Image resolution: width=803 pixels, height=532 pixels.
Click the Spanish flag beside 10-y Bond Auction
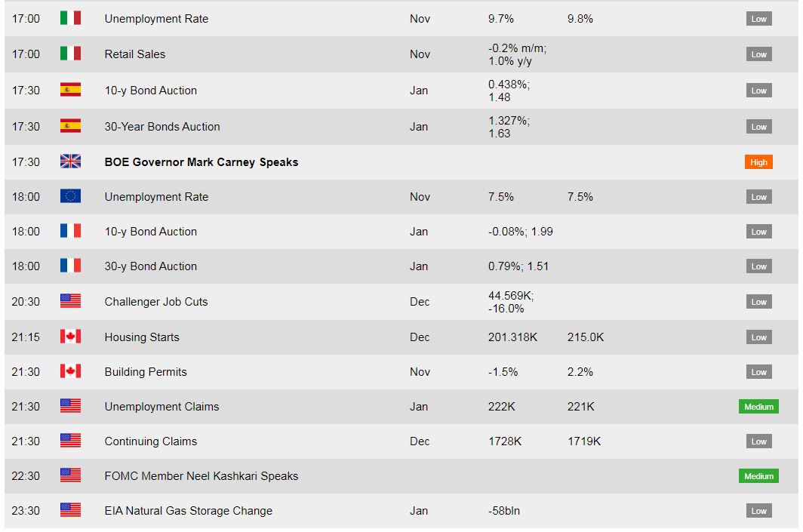click(70, 90)
